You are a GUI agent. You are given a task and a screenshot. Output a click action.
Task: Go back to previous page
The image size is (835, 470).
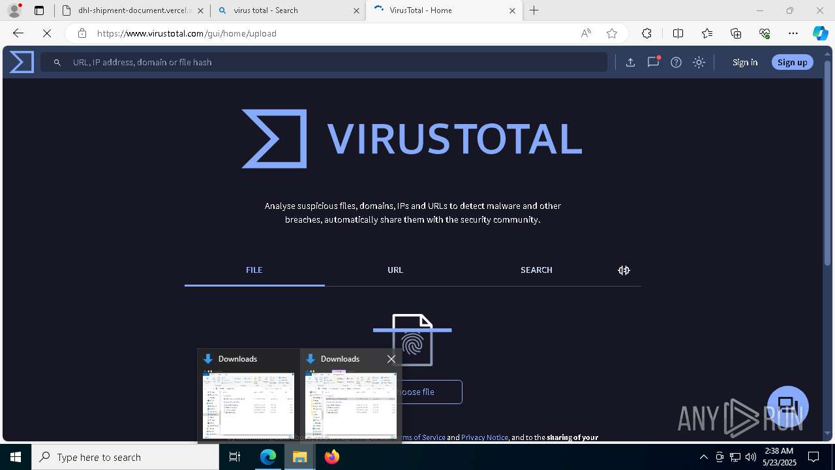18,33
